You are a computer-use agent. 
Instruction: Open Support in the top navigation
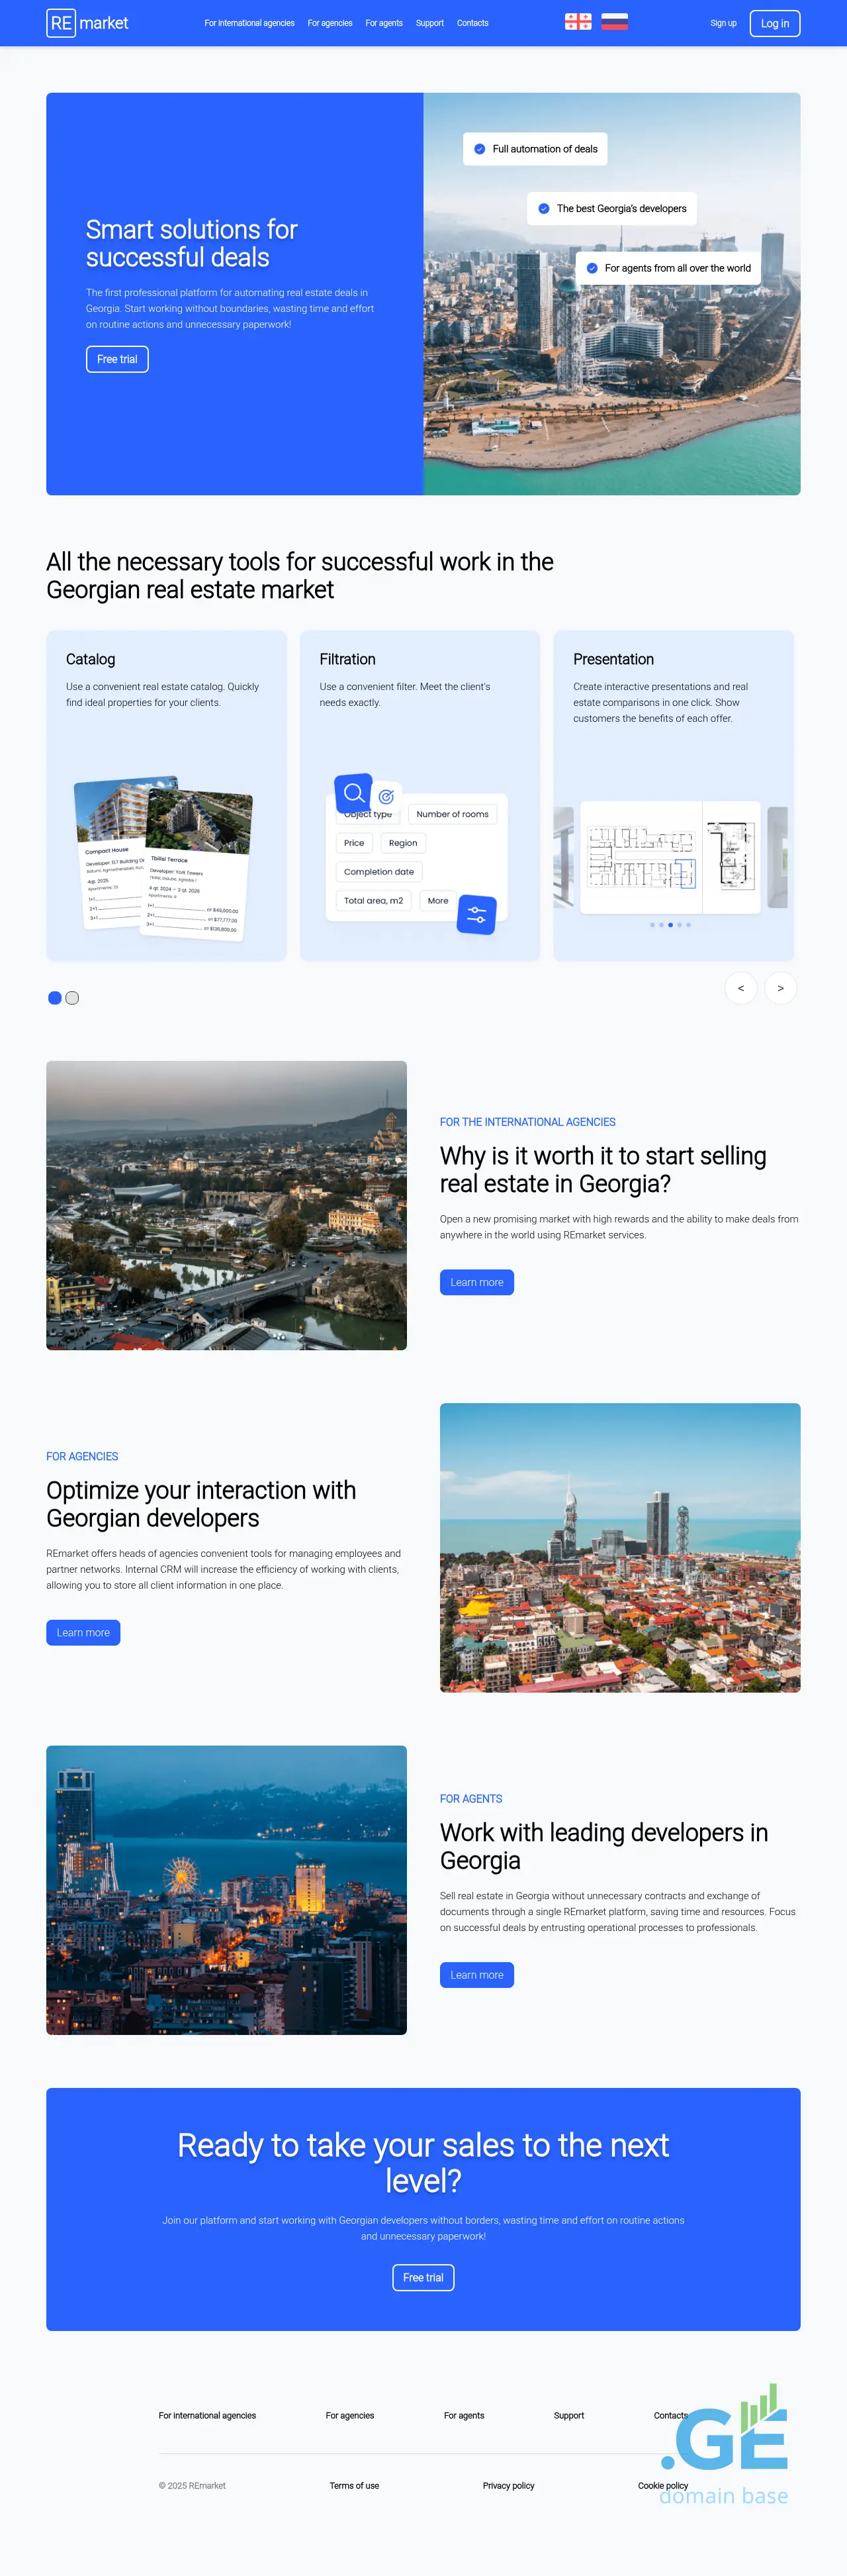click(429, 23)
